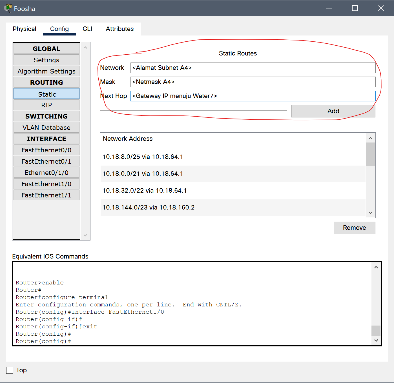The height and width of the screenshot is (383, 394).
Task: Close the Foosha window
Action: [x=381, y=8]
